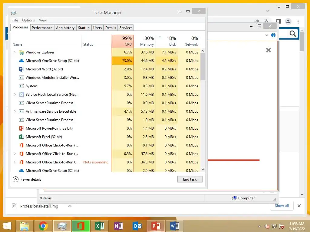This screenshot has height=232, width=310.
Task: Open File Explorer from the taskbar
Action: click(x=25, y=226)
